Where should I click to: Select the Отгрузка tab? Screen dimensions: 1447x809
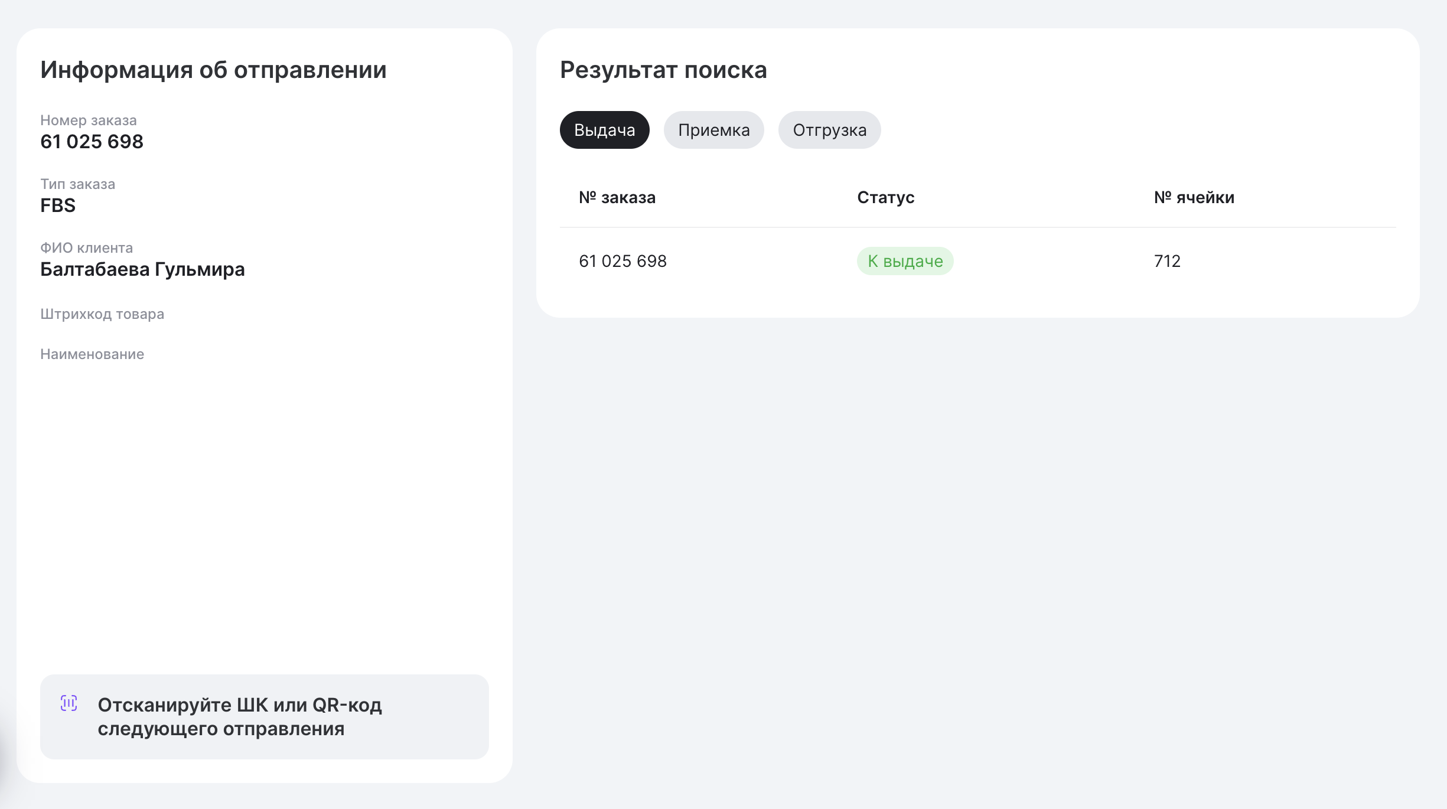[x=829, y=130]
